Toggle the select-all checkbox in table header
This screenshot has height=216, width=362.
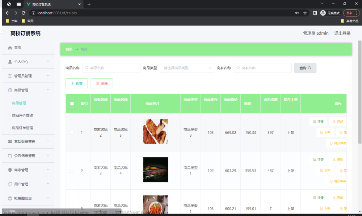(72, 104)
